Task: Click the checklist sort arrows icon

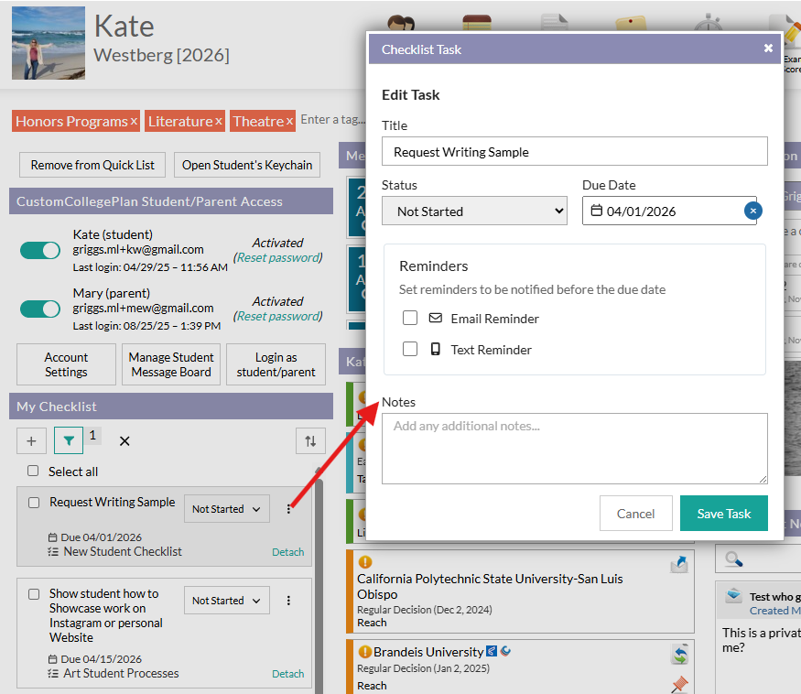Action: point(310,441)
